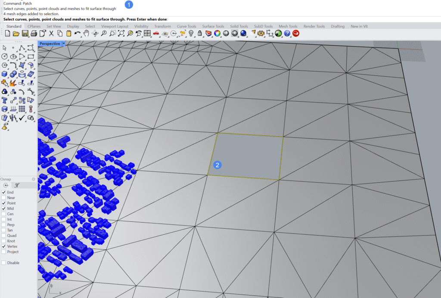Screen dimensions: 441x298
Task: Select the Text object tool
Action: coord(5,100)
